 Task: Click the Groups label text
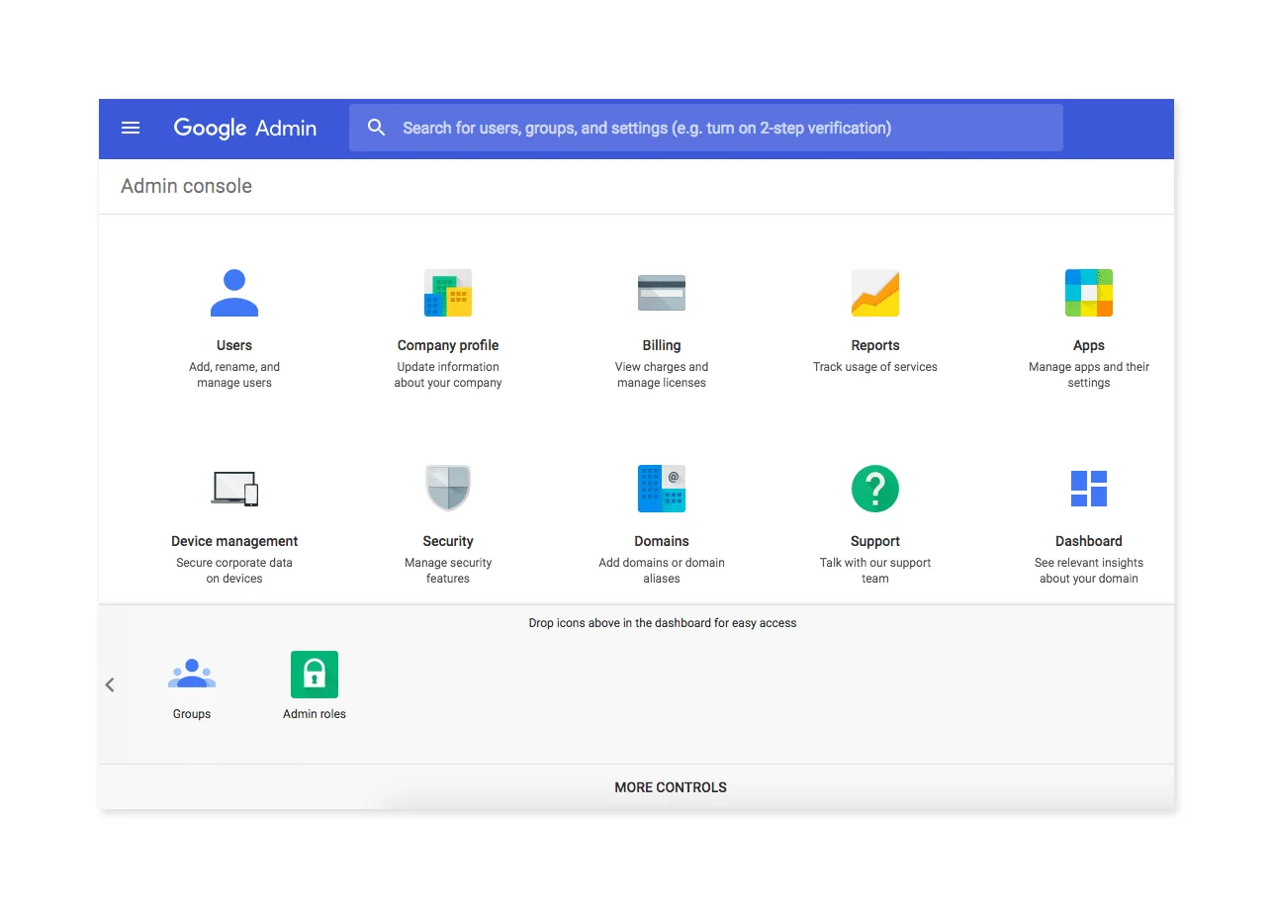(192, 714)
